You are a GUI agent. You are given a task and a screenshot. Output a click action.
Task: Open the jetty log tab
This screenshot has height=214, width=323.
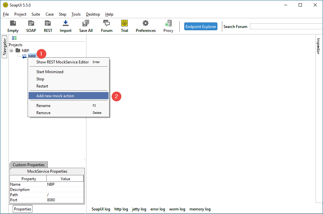tap(139, 209)
